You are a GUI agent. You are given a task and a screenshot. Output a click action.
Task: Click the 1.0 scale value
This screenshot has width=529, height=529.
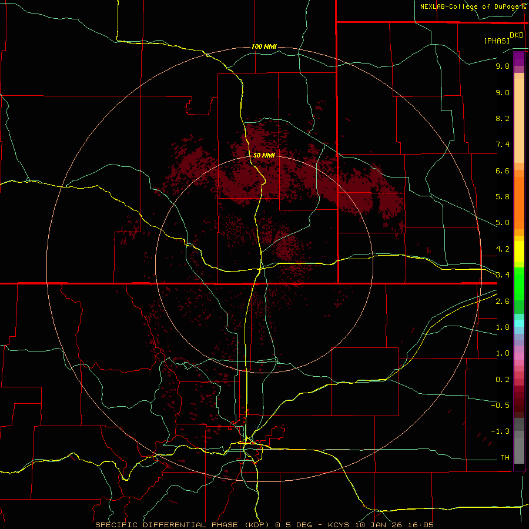(x=503, y=353)
